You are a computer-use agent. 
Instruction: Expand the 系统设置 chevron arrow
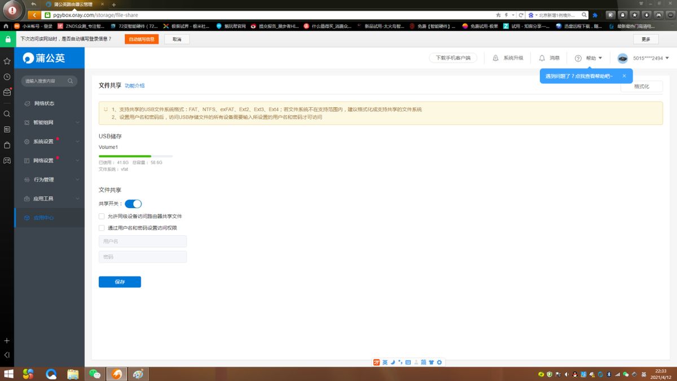77,142
